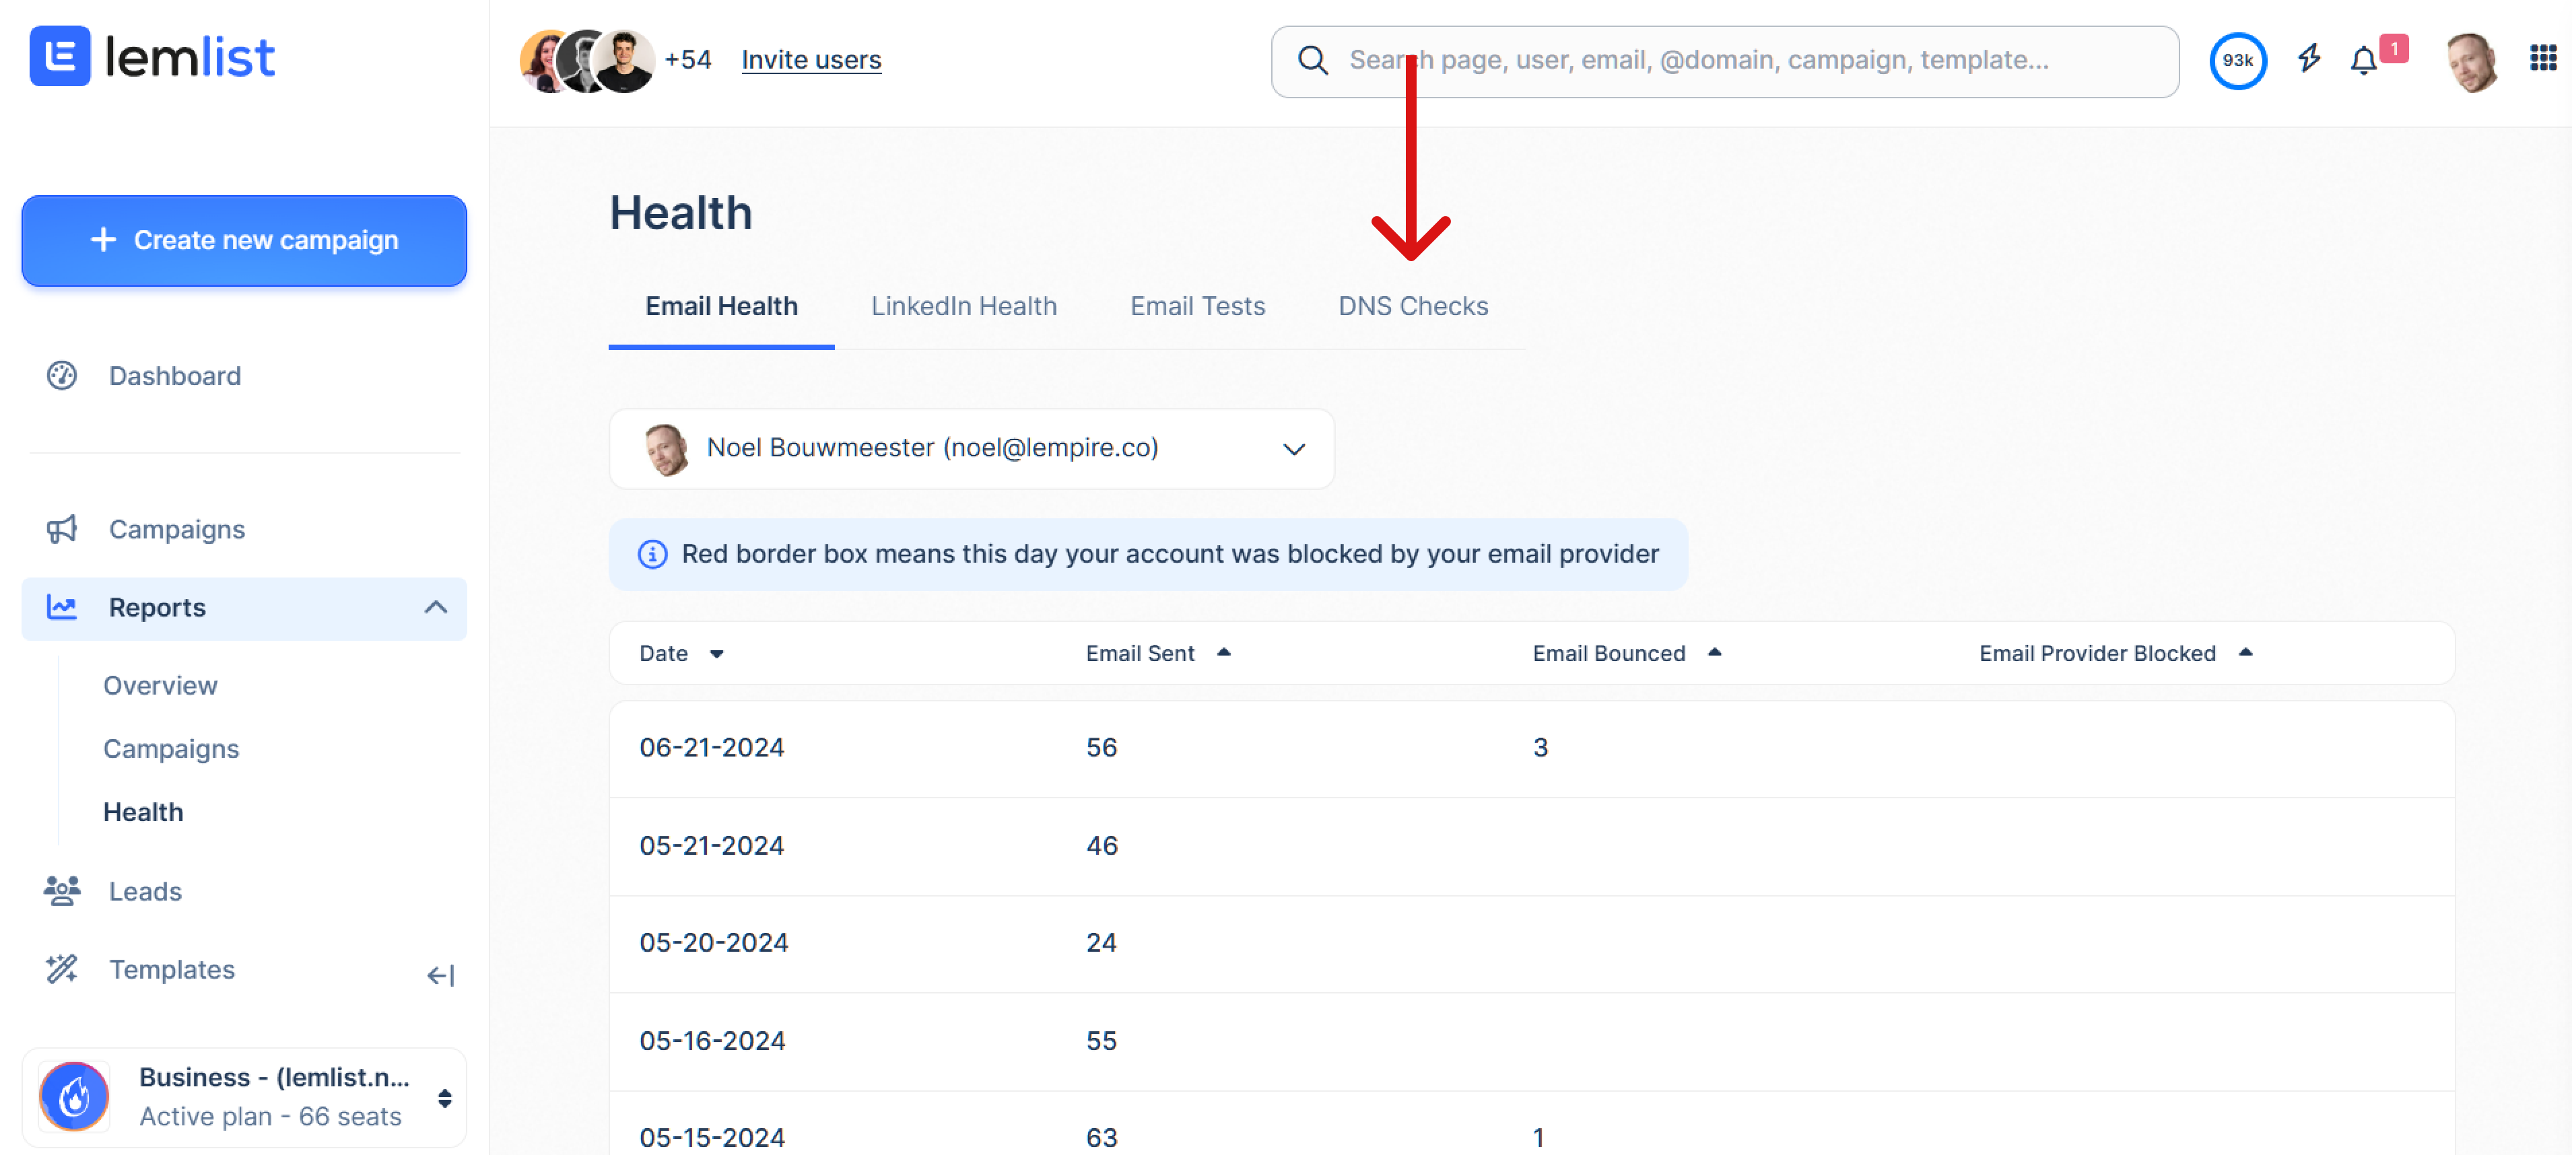Click bounced value 3 for 06-21-2024
The image size is (2572, 1155).
(1540, 746)
